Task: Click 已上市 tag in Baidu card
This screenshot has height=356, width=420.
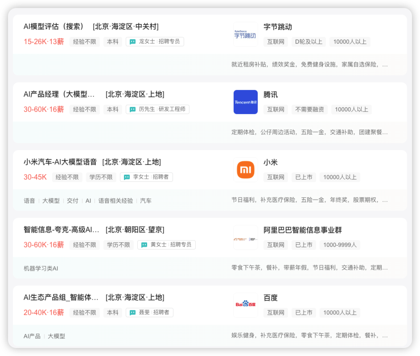Action: pos(304,313)
